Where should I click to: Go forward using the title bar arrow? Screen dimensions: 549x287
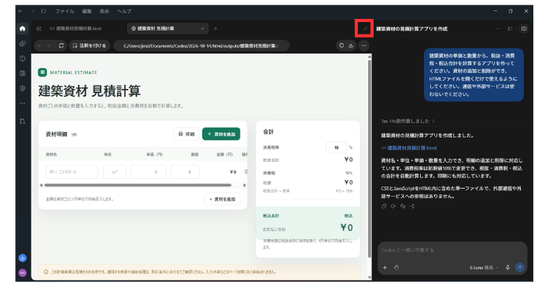[x=32, y=11]
